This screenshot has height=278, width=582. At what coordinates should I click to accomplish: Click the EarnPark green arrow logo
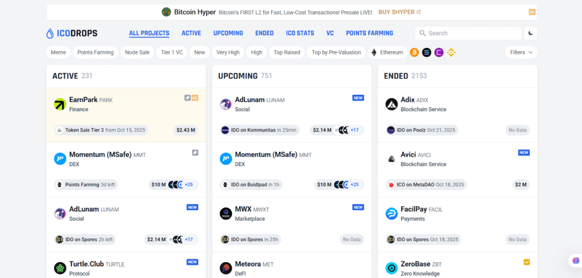pos(60,104)
